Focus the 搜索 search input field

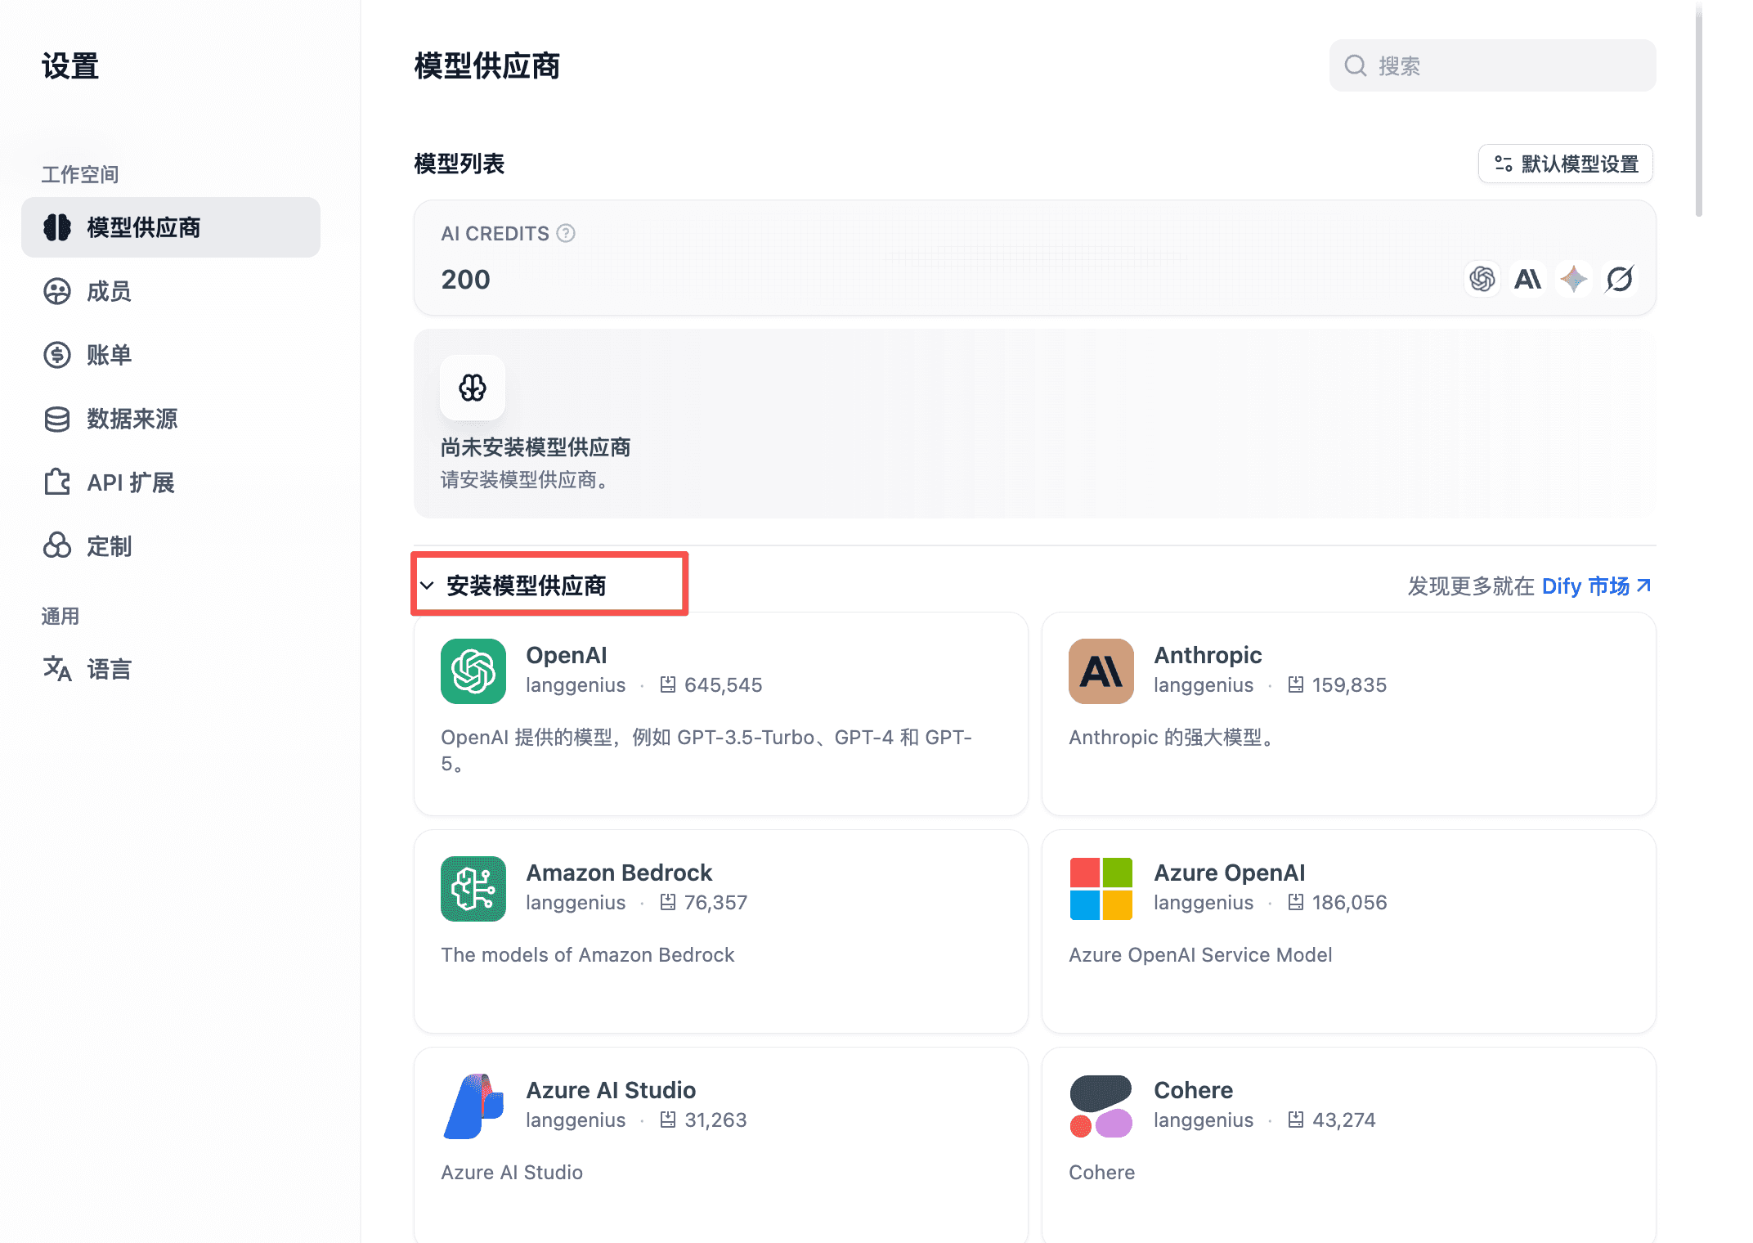click(x=1493, y=65)
